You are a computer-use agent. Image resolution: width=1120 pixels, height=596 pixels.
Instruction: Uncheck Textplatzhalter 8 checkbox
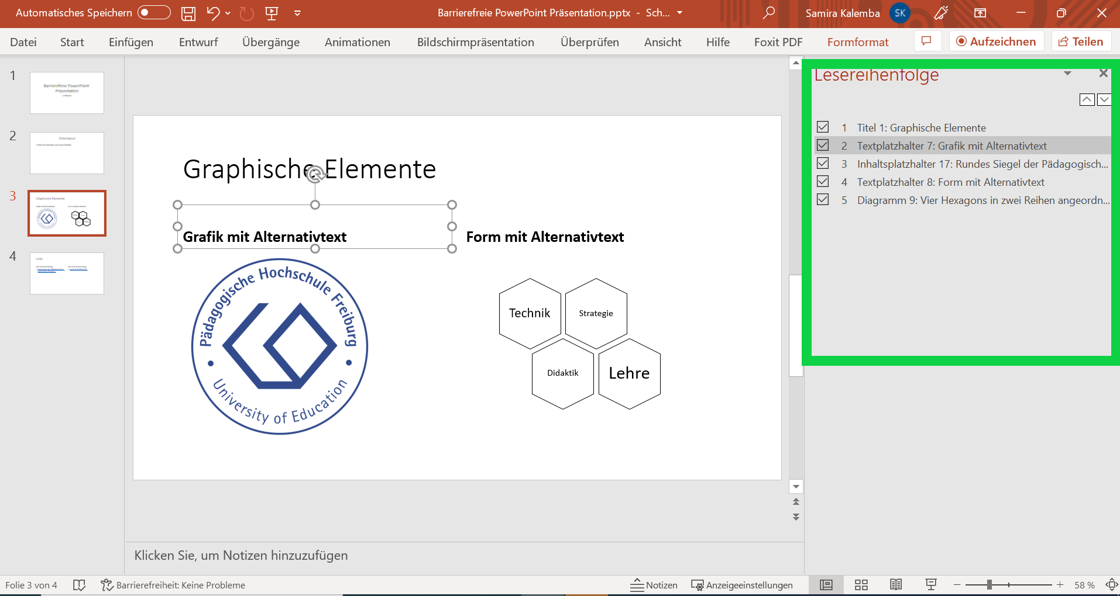(823, 181)
